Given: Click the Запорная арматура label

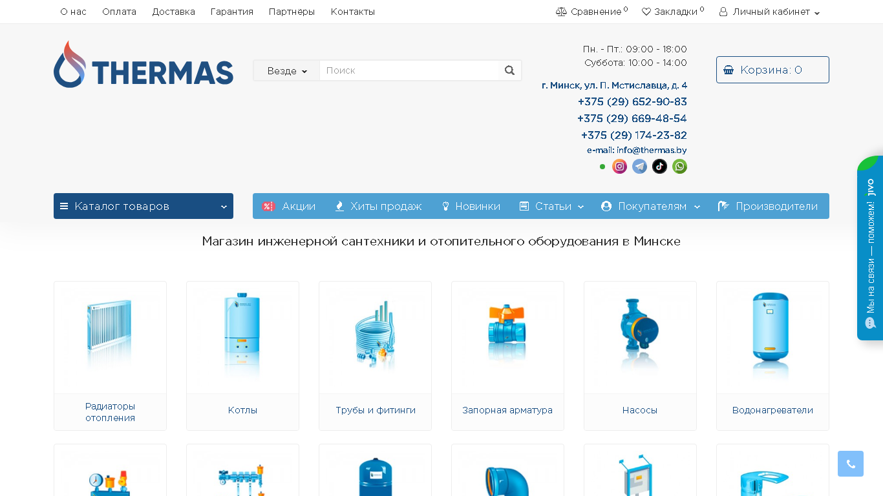Looking at the screenshot, I should 507,410.
